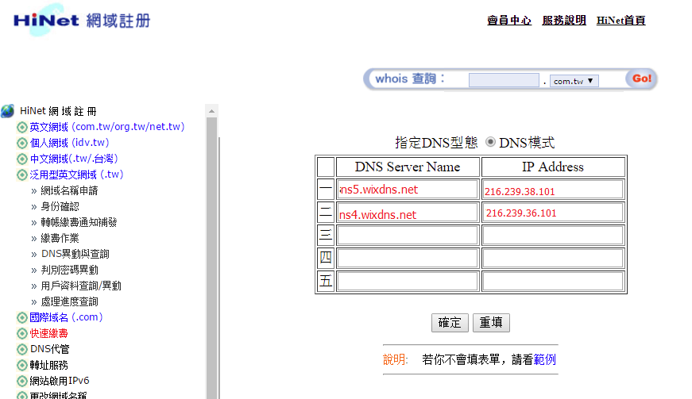Click DNS server name field with ns4.wixdns.net
692x399 pixels.
tap(408, 213)
